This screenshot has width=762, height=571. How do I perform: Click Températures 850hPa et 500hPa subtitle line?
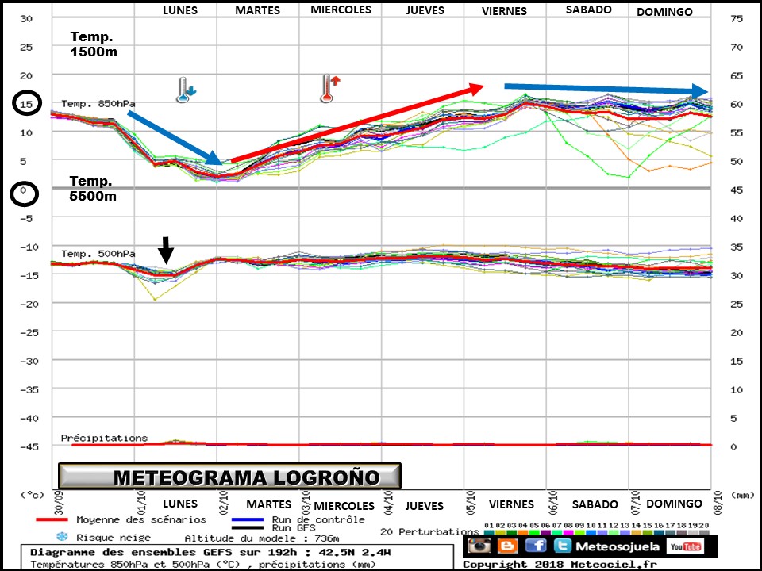pyautogui.click(x=203, y=564)
